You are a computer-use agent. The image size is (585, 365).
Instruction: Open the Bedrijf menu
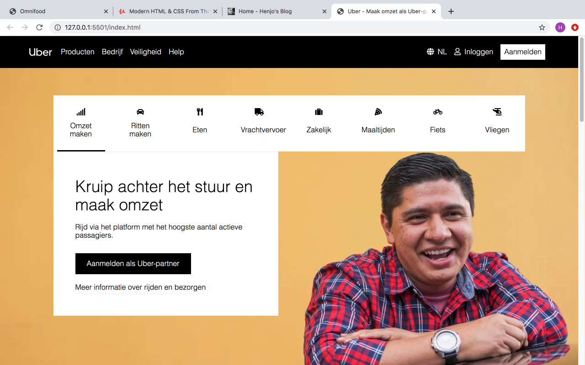112,52
